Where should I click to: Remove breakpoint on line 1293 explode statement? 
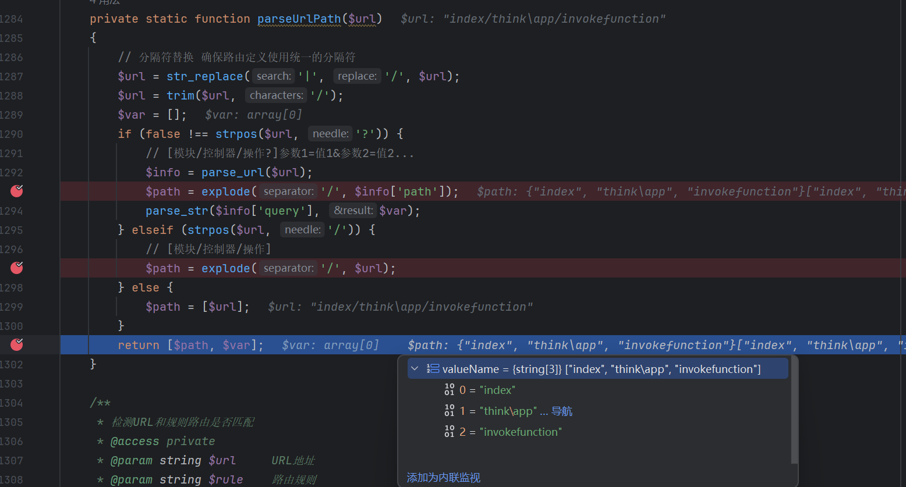(x=17, y=191)
